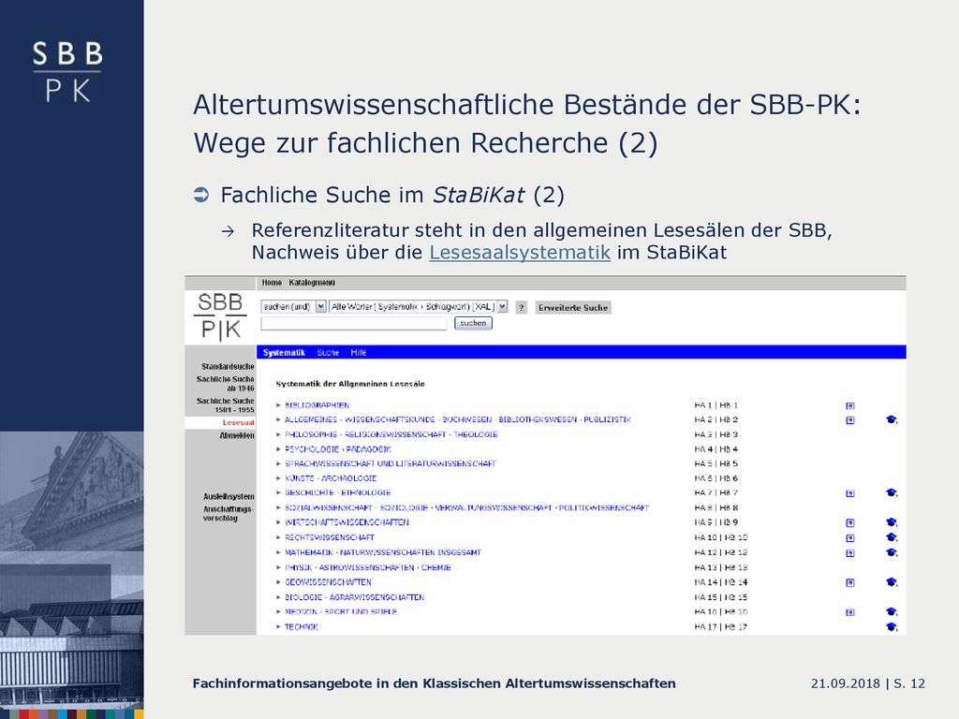Click the graduation cap icon in the Wirtschaftswissenschaften row
959x719 pixels.
click(892, 522)
